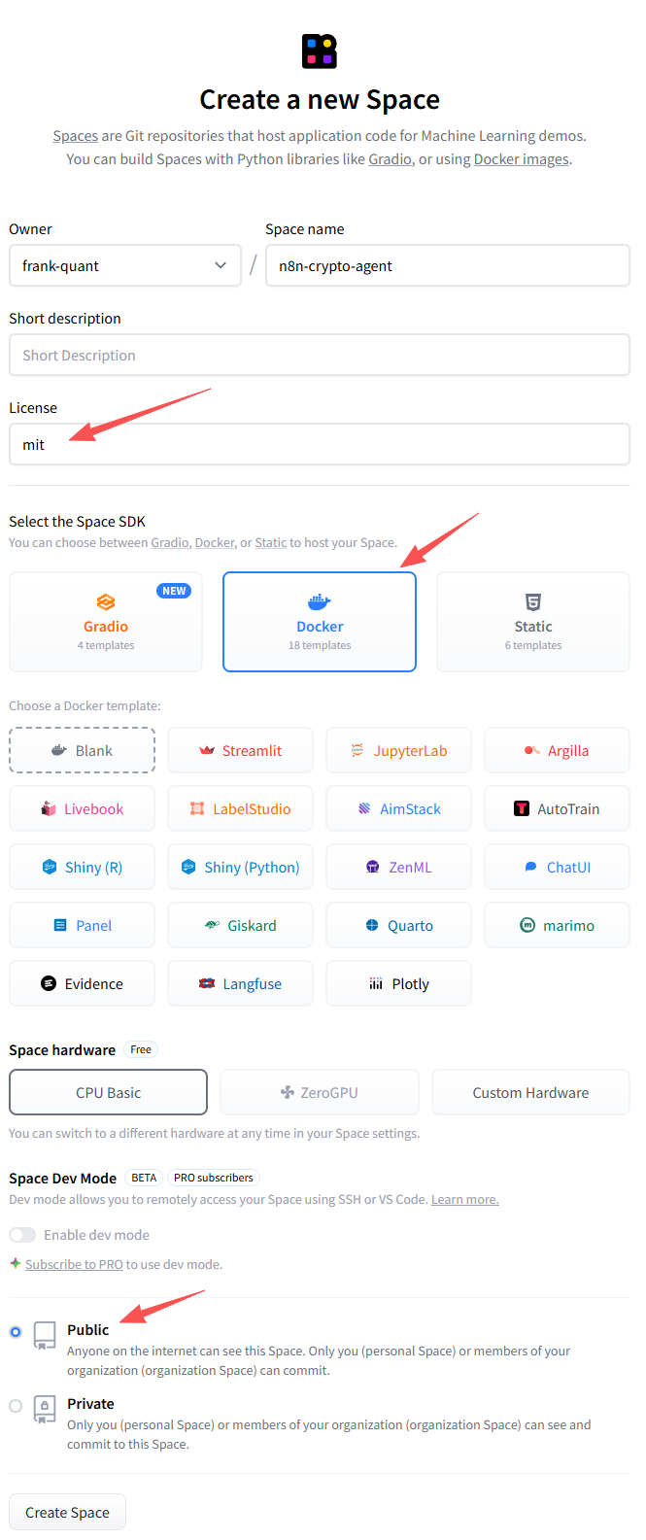
Task: Open the License selection field
Action: [x=319, y=444]
